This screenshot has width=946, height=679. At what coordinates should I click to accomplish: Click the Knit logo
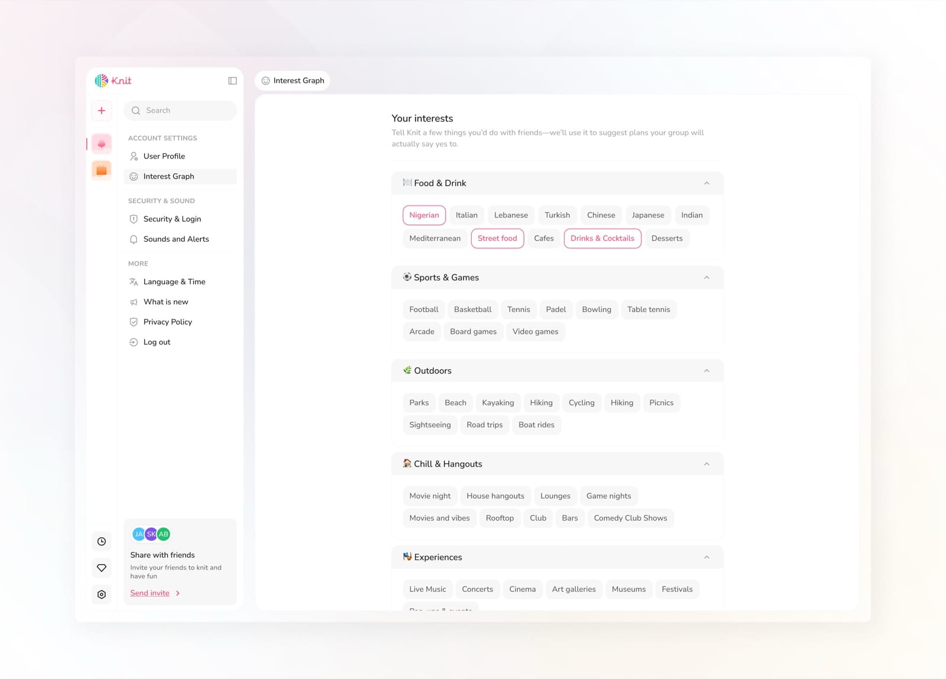[113, 80]
